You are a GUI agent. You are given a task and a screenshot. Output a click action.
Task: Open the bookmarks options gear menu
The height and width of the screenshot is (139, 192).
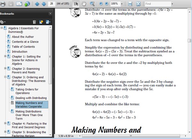[3, 22]
